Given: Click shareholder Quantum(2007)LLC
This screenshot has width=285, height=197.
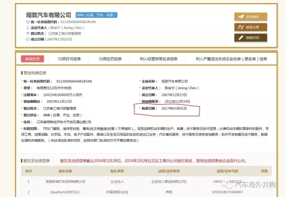Looking at the screenshot, I should coord(65,192).
